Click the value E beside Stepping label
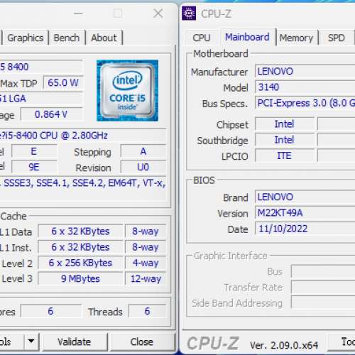 (x=34, y=151)
